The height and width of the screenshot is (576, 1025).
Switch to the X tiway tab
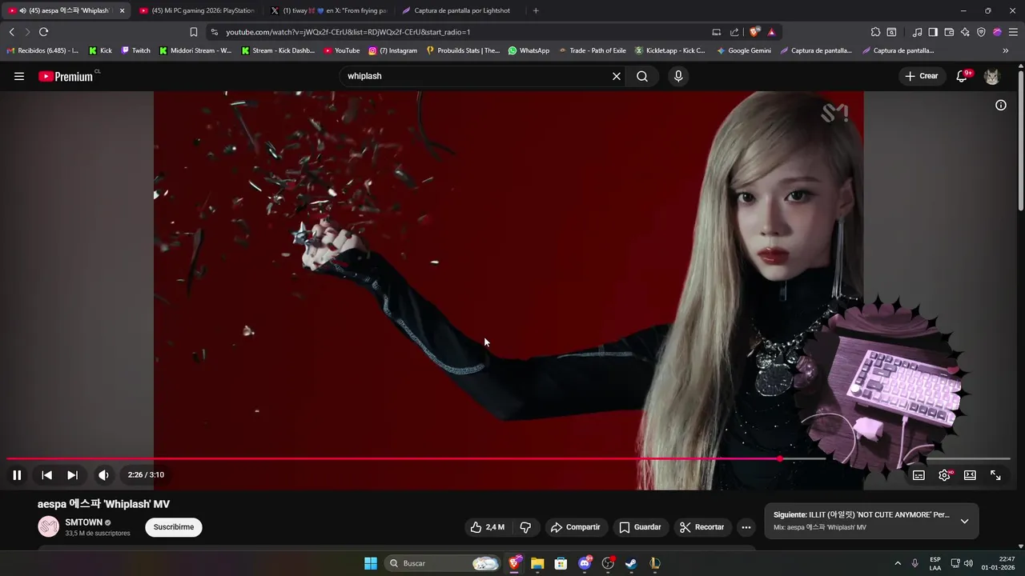click(x=328, y=10)
